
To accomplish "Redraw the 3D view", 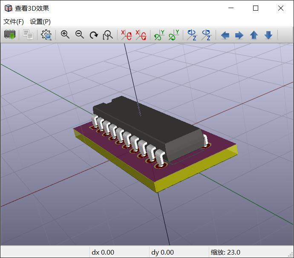I will [x=94, y=35].
